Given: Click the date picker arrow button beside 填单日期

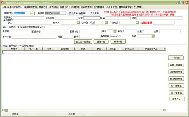Looking at the screenshot, I should coord(32,13).
